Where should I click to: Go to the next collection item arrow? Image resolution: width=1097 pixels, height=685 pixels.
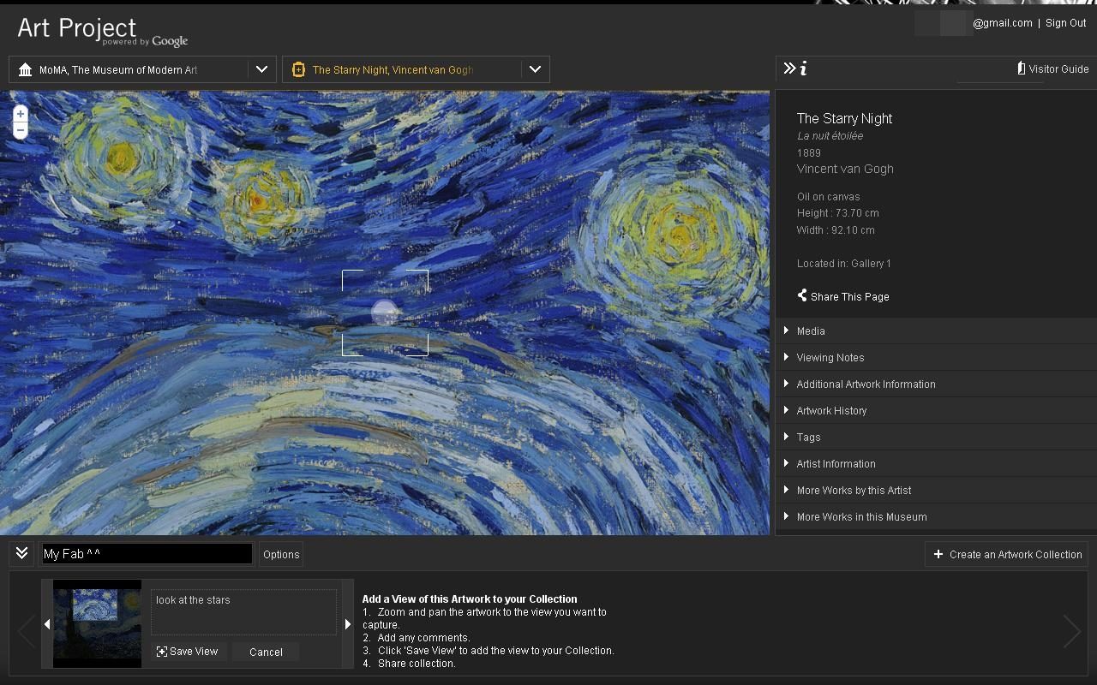tap(1072, 632)
